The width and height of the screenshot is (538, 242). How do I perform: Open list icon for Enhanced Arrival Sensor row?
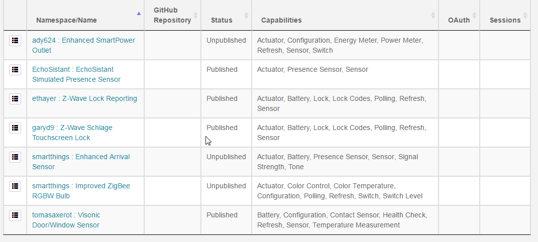coord(15,157)
